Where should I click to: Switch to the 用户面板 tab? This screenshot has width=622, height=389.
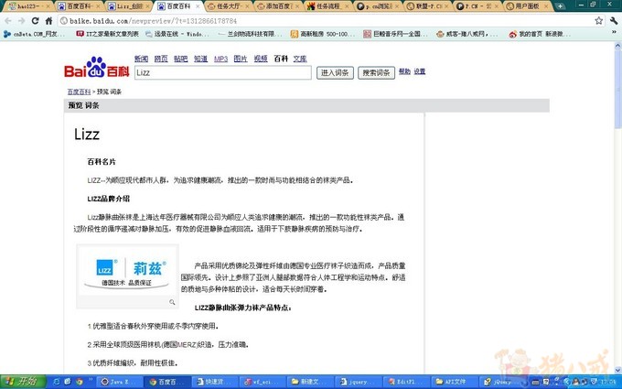tap(527, 6)
